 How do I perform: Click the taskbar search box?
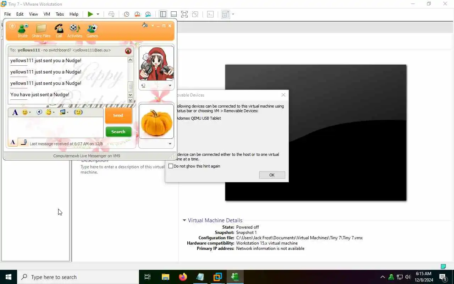[x=78, y=277]
